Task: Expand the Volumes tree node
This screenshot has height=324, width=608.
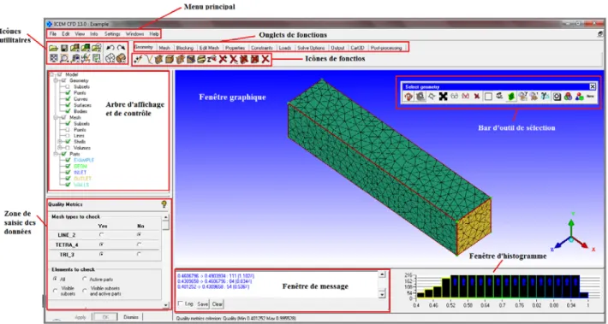Action: point(61,148)
